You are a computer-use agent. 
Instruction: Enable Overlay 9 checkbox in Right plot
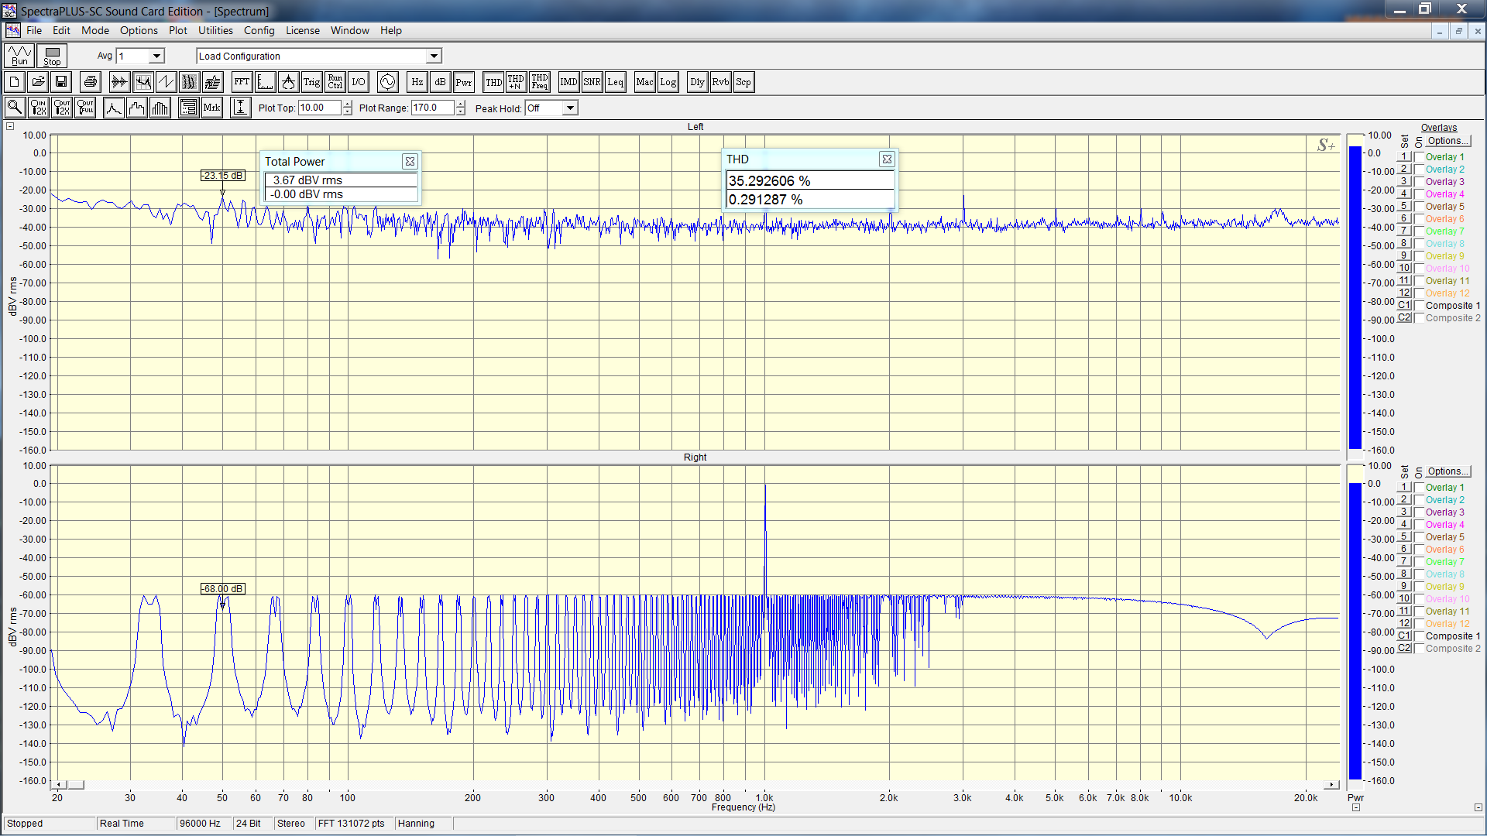(x=1419, y=587)
